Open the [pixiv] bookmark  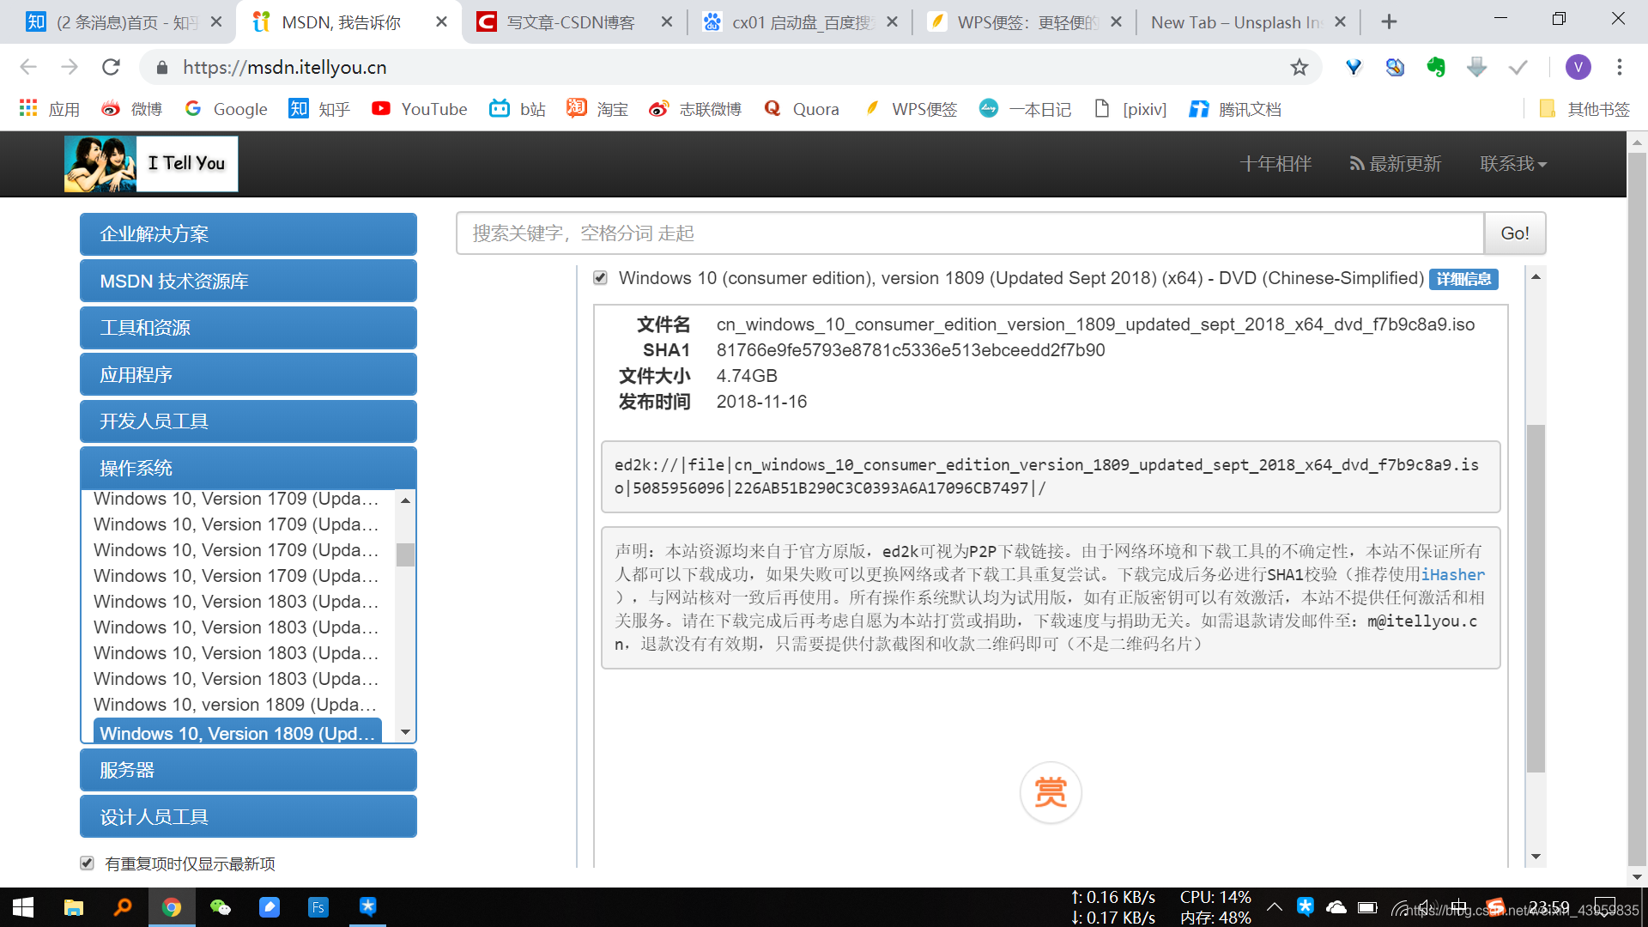coord(1130,109)
